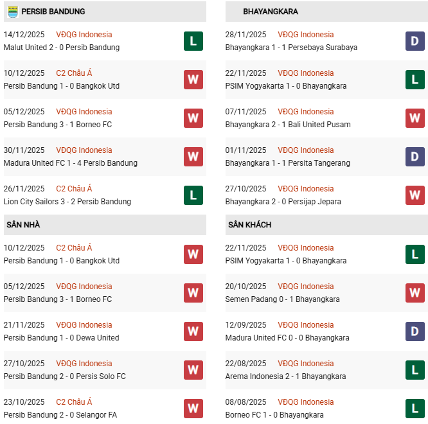Click draw badge for Madura United 0-0 Bhayangkara

[415, 331]
